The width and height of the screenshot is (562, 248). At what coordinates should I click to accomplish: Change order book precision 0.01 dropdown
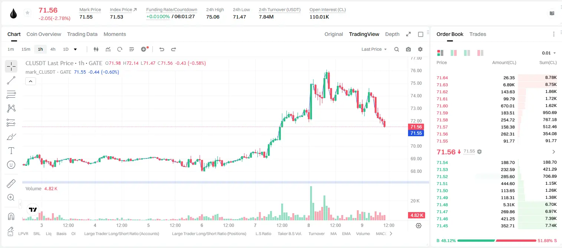coord(549,53)
